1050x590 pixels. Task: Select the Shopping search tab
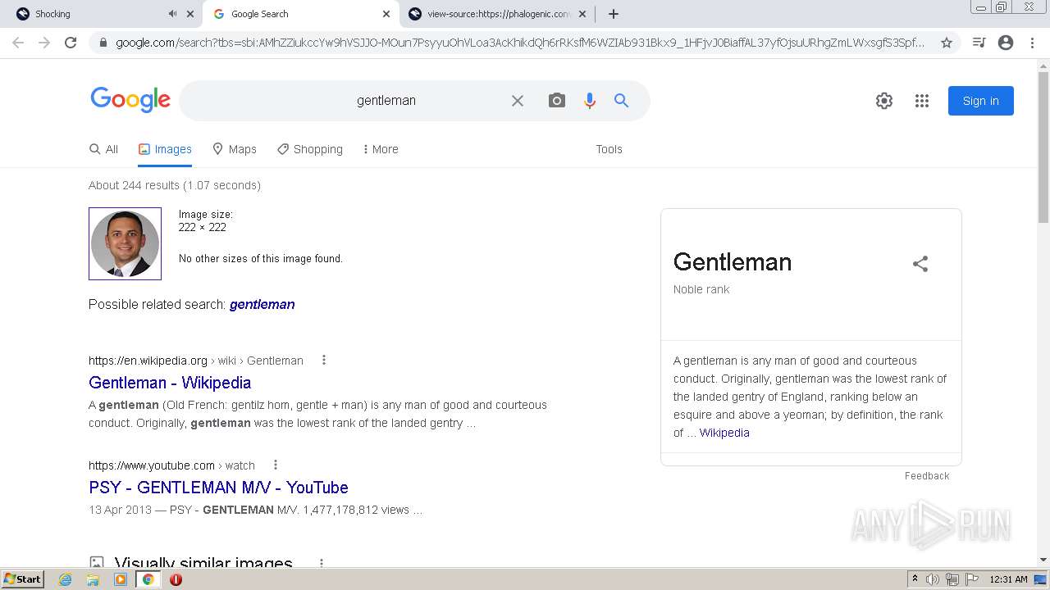tap(310, 149)
